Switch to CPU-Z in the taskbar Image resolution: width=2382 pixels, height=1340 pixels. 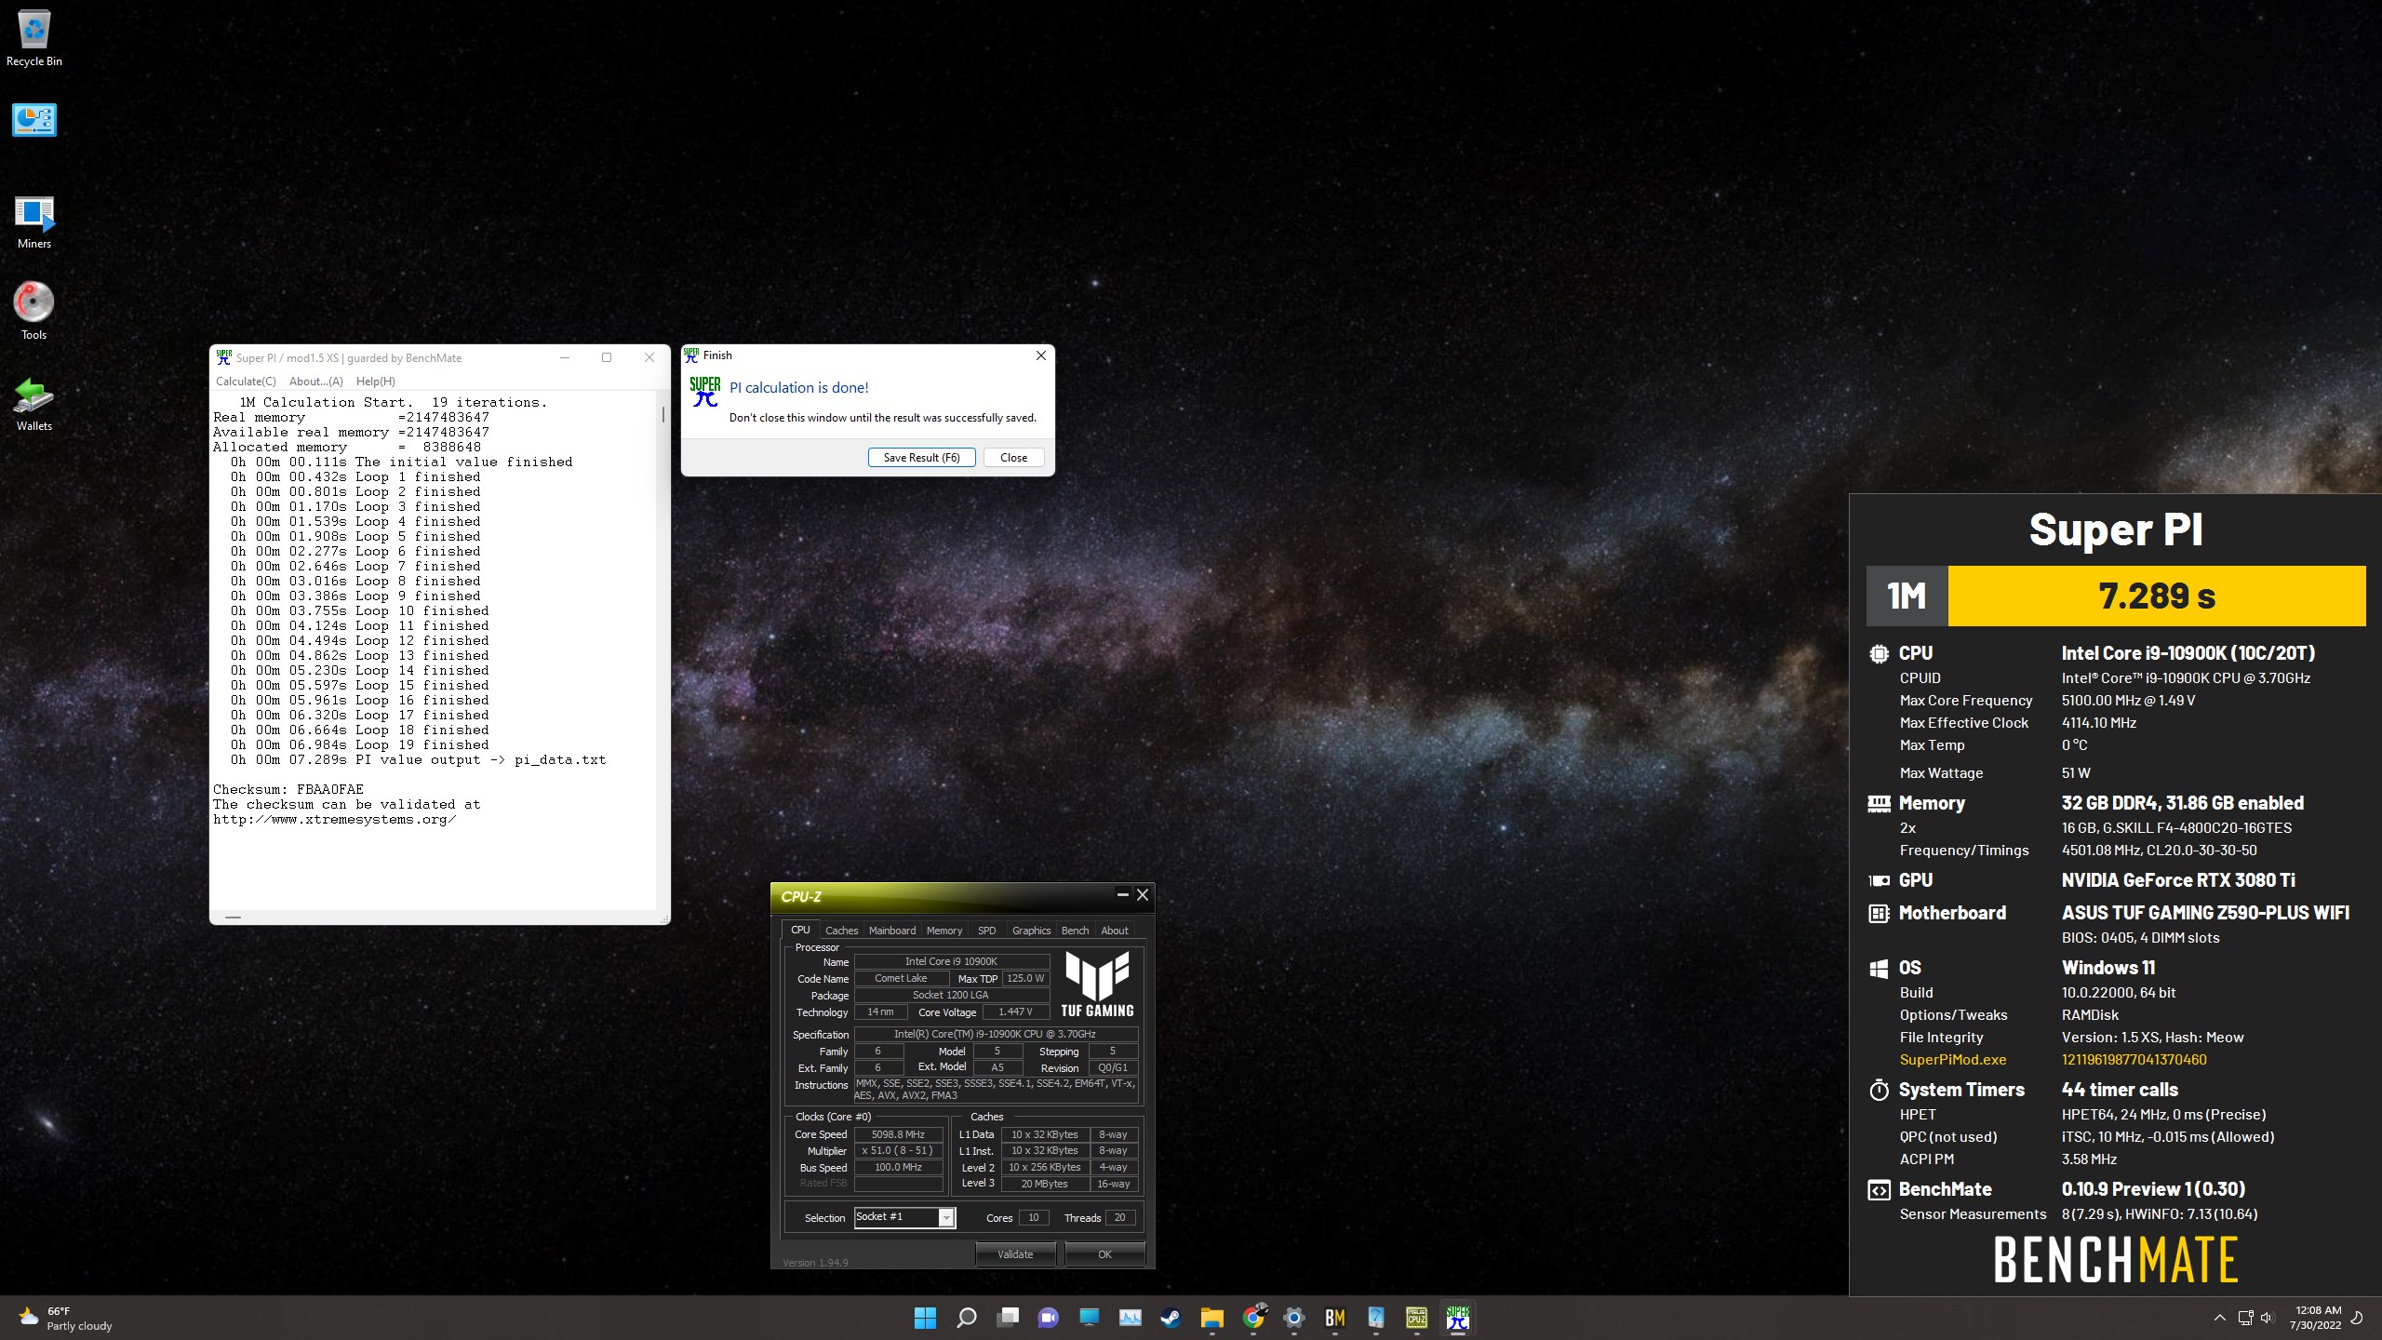coord(1417,1318)
